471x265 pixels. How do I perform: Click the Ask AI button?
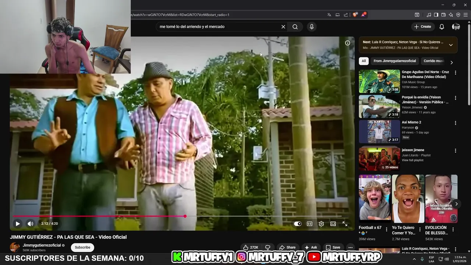point(311,247)
